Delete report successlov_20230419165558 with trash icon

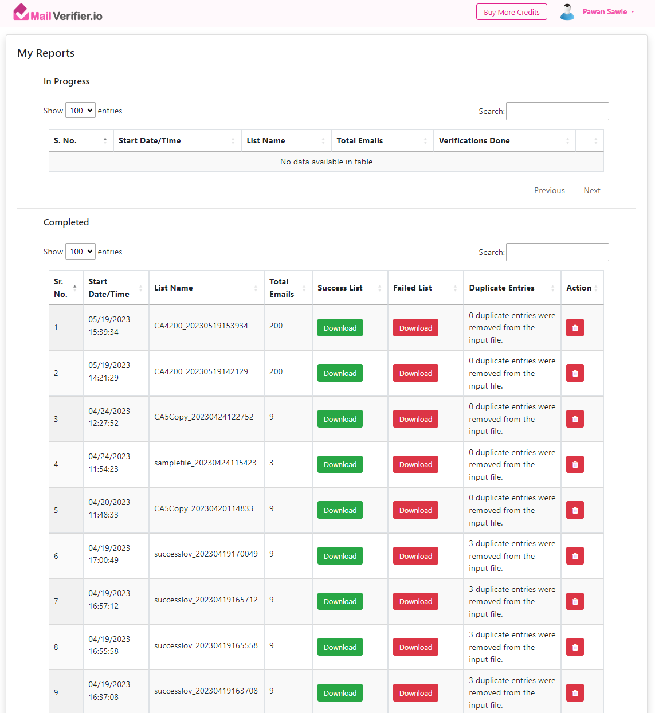tap(575, 647)
